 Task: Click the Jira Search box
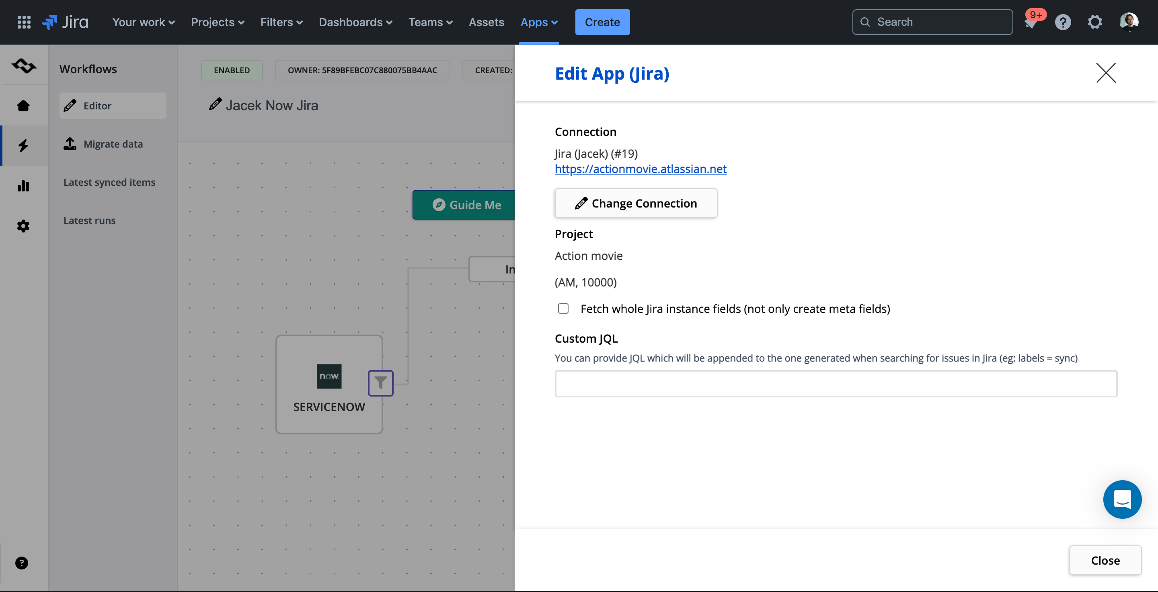coord(932,22)
